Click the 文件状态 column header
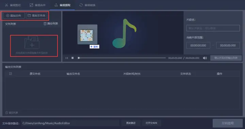 click(x=185, y=74)
